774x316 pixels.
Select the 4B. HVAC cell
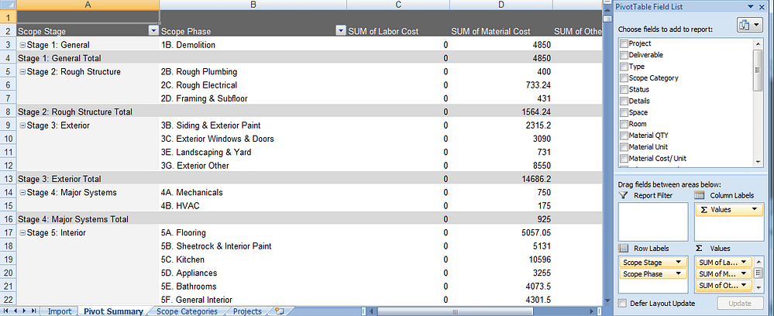click(253, 205)
